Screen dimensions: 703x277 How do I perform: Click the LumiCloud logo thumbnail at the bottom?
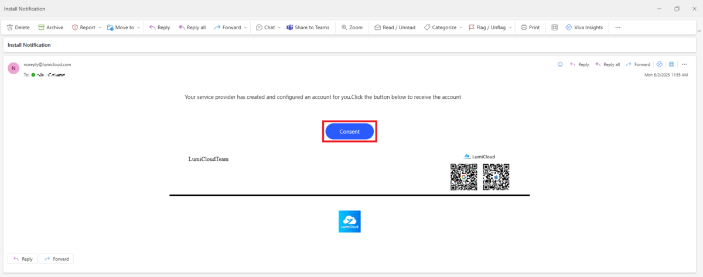point(350,221)
